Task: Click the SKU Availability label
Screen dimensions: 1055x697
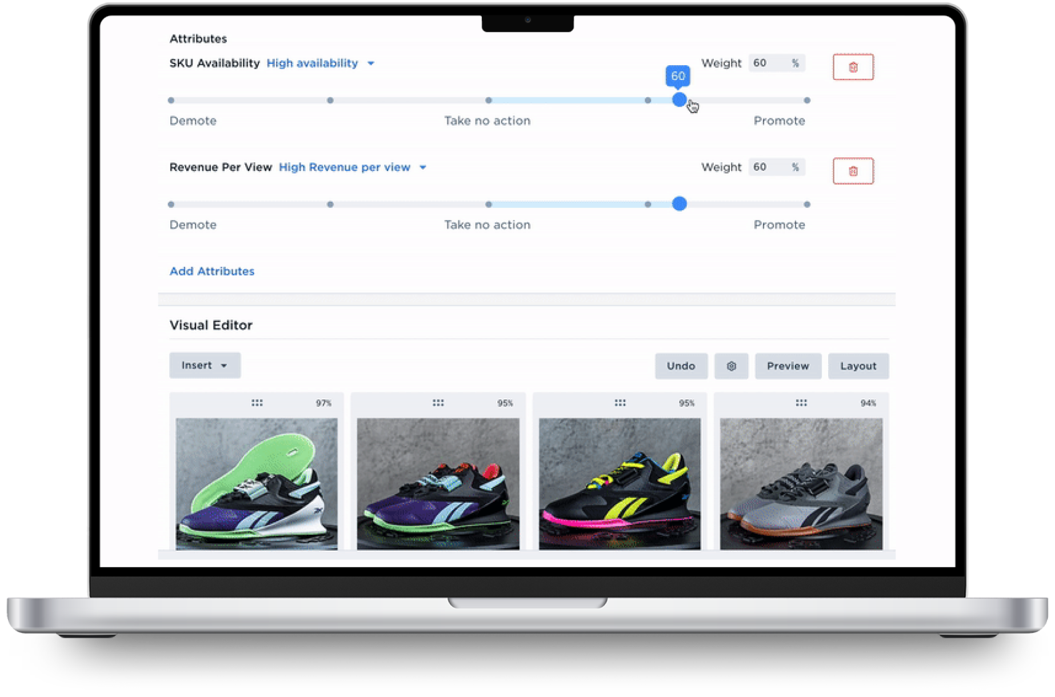Action: pos(214,63)
